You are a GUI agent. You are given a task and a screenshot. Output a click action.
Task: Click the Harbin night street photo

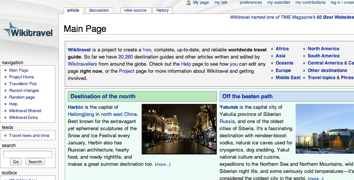coord(179,129)
